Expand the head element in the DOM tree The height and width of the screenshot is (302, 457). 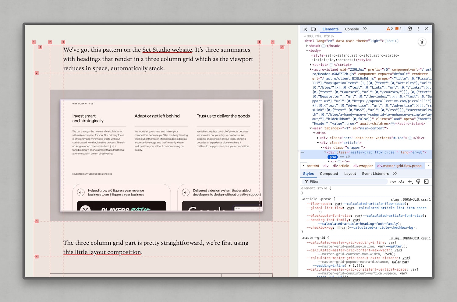click(x=307, y=46)
